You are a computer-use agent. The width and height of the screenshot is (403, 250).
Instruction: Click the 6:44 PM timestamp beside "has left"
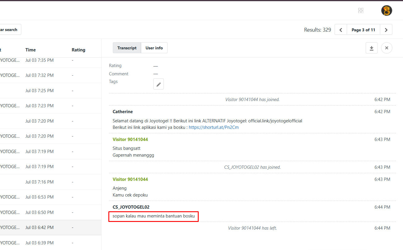click(382, 228)
